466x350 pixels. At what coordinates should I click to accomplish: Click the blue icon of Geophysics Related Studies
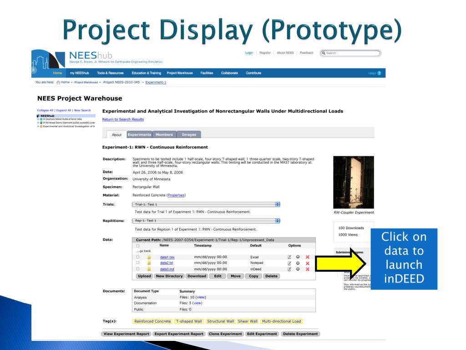click(41, 119)
